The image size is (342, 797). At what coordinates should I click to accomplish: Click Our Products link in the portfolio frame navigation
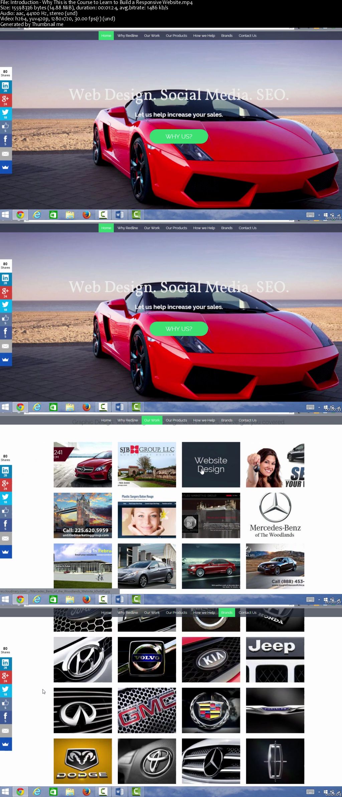[x=176, y=420]
